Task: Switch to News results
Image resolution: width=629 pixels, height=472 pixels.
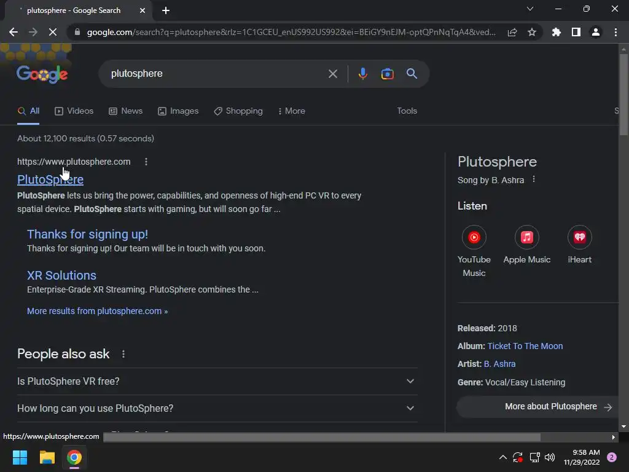Action: (x=125, y=111)
